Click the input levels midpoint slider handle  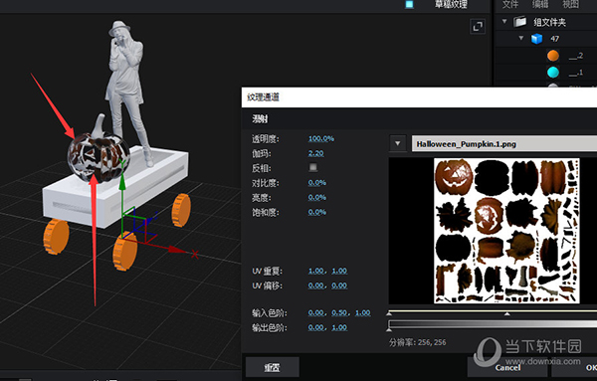(506, 314)
